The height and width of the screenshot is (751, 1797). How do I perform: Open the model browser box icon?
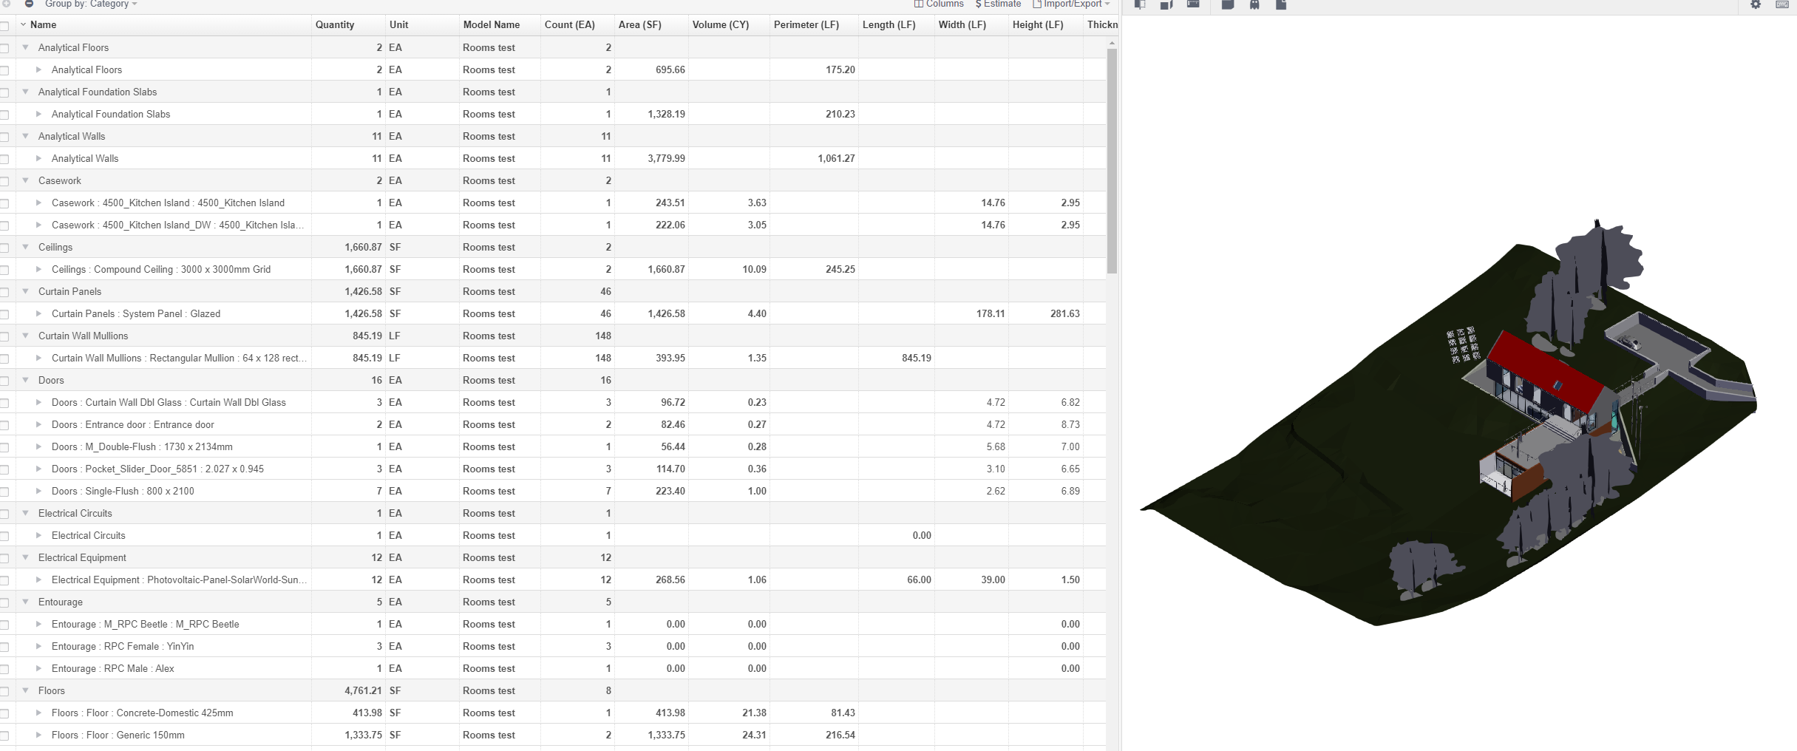click(x=1228, y=4)
